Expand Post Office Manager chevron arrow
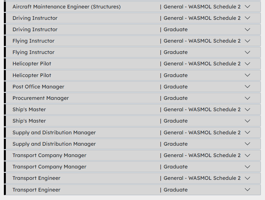Image resolution: width=265 pixels, height=200 pixels. pyautogui.click(x=247, y=87)
